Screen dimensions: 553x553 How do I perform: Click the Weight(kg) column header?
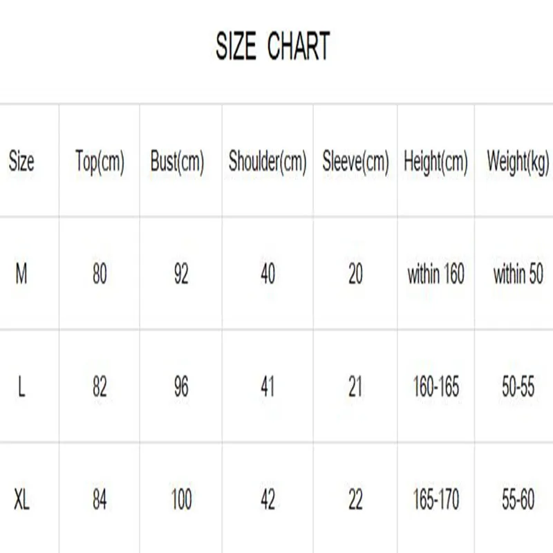[x=518, y=162]
